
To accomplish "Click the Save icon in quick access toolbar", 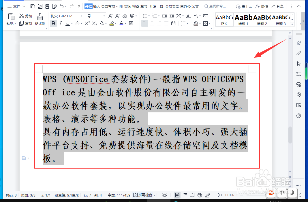I will point(33,6).
